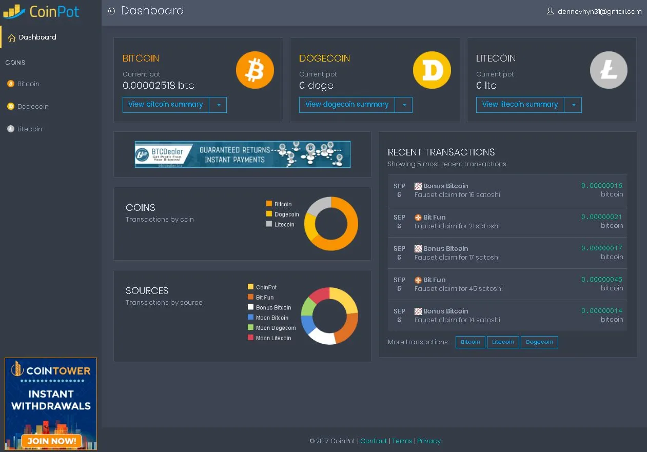Click the home icon in sidebar Dashboard item
The height and width of the screenshot is (452, 647).
click(12, 37)
